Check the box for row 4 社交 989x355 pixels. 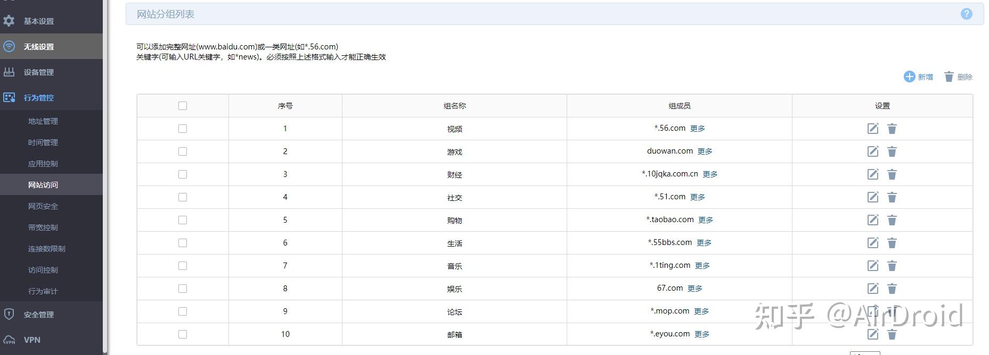click(183, 197)
